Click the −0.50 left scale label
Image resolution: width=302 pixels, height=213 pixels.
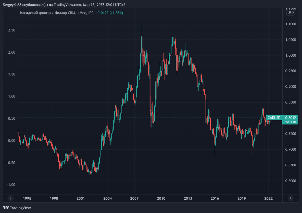(11, 163)
